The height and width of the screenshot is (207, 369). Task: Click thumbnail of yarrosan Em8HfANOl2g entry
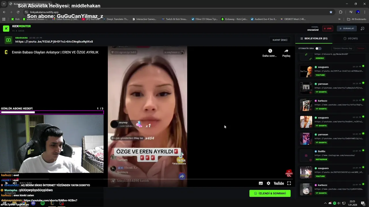pyautogui.click(x=306, y=139)
